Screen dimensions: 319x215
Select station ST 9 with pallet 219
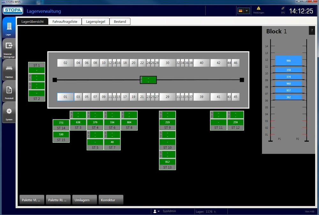(167, 125)
